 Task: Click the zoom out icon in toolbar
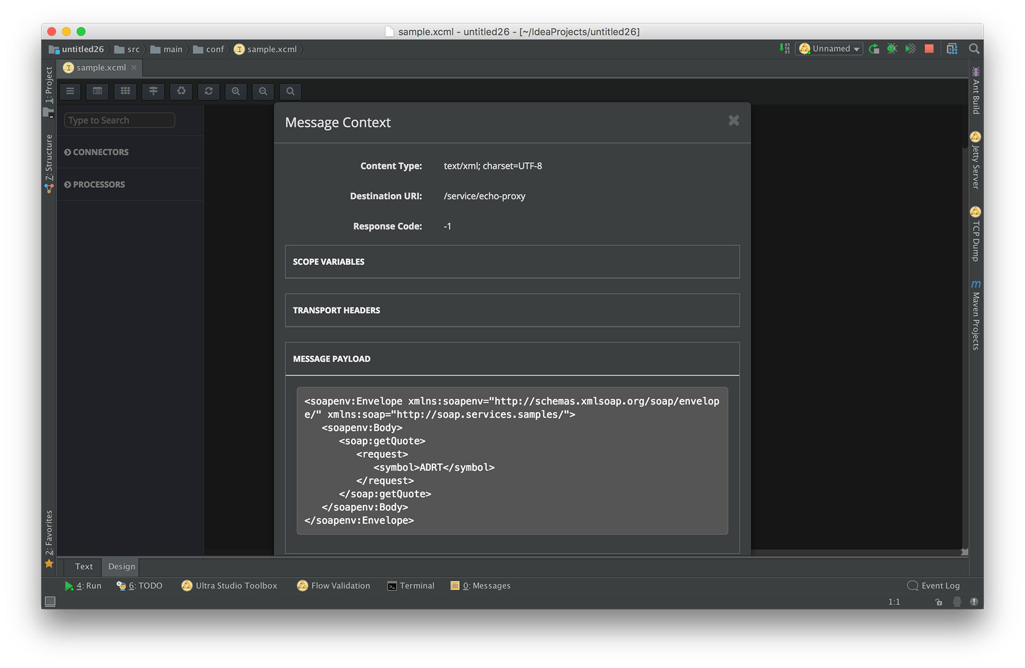263,90
